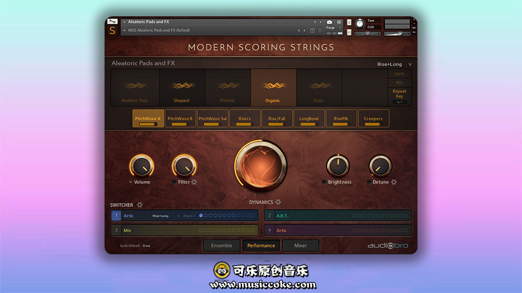
Task: Solo the instrument with S button
Action: [x=349, y=22]
